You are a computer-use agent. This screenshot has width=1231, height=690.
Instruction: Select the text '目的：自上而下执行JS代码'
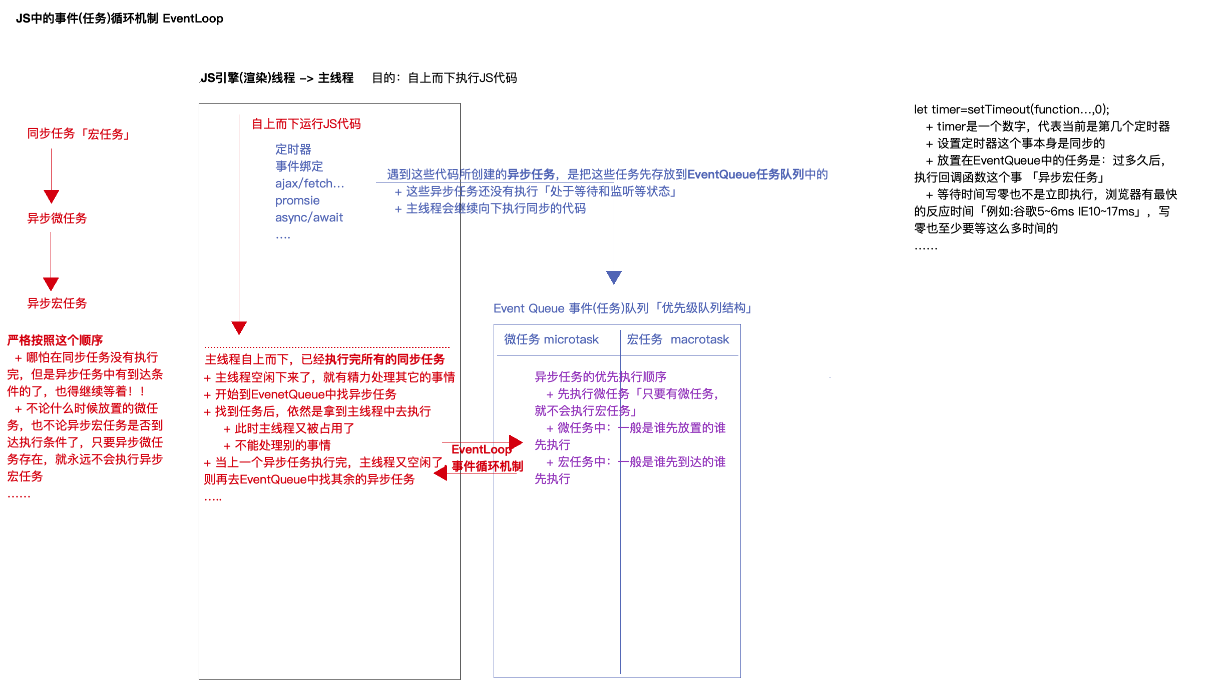[445, 78]
